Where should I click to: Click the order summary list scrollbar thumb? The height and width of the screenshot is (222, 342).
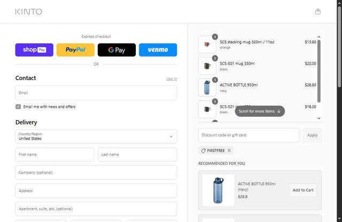(319, 71)
